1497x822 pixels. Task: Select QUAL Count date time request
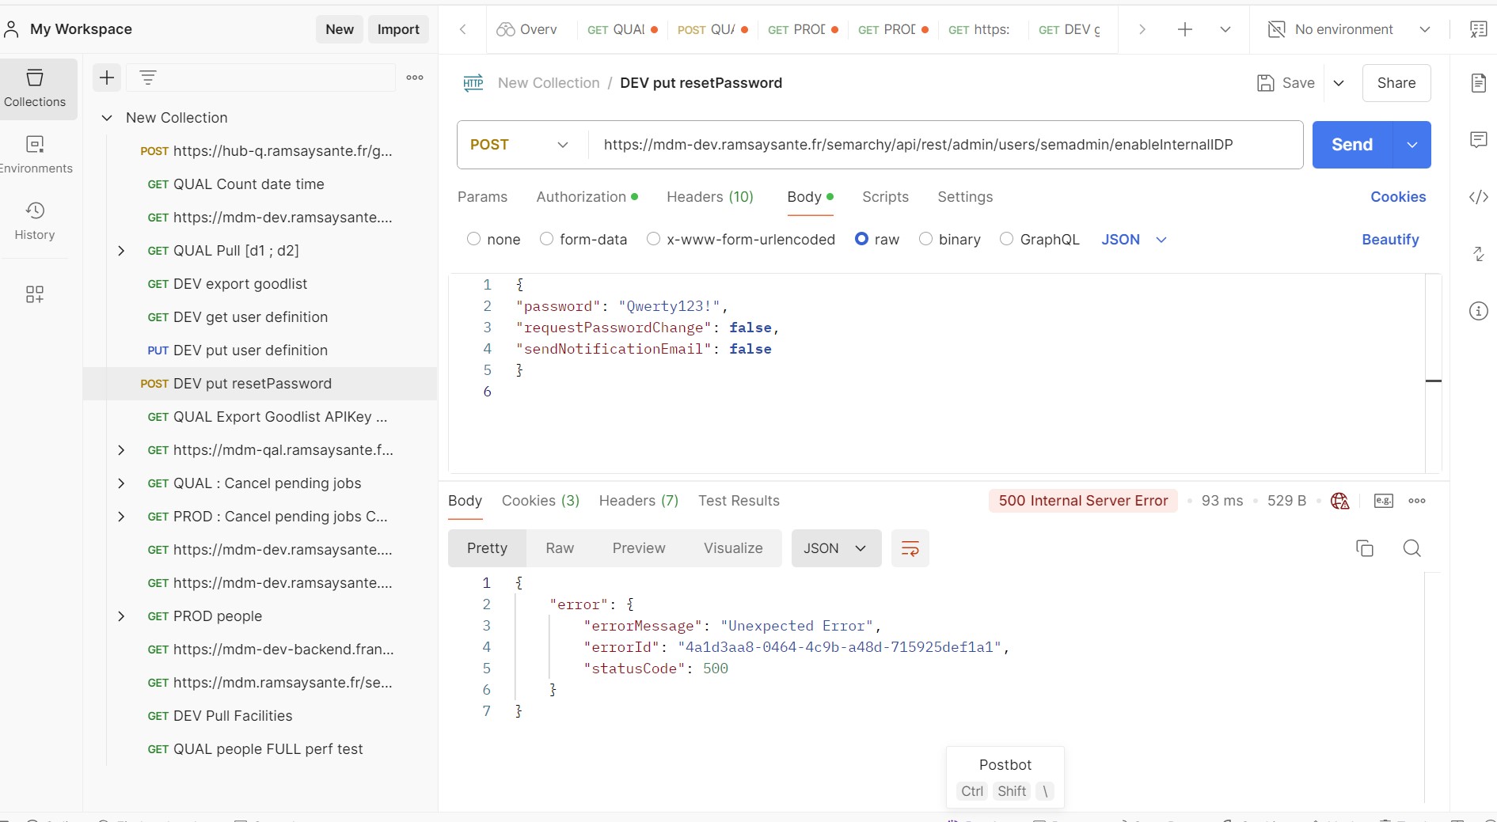coord(260,184)
